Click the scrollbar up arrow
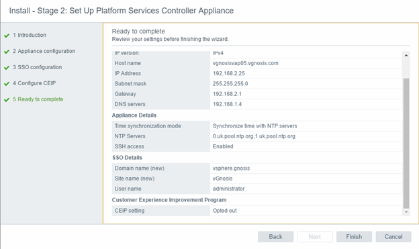 [x=406, y=55]
